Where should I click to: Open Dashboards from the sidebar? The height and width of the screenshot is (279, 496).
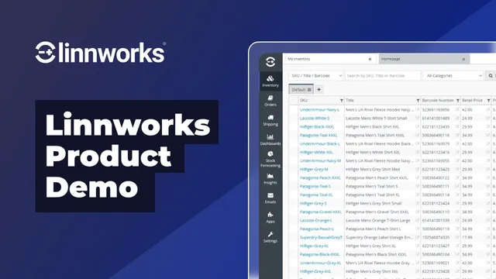click(x=270, y=139)
